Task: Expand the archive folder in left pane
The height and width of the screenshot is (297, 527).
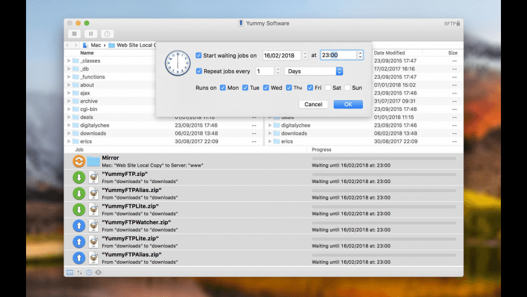Action: [x=68, y=101]
